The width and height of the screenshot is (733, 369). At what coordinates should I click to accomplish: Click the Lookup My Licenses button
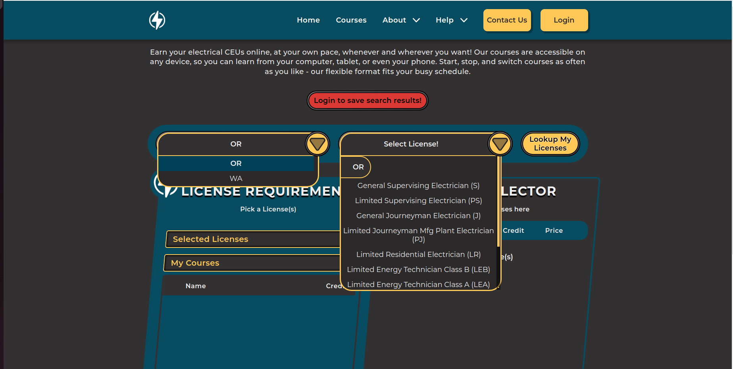550,144
